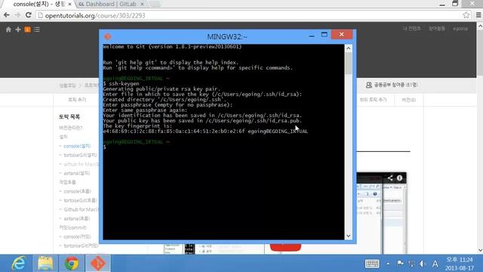Open MINGW32 window system menu icon
The height and width of the screenshot is (272, 483).
coord(107,37)
